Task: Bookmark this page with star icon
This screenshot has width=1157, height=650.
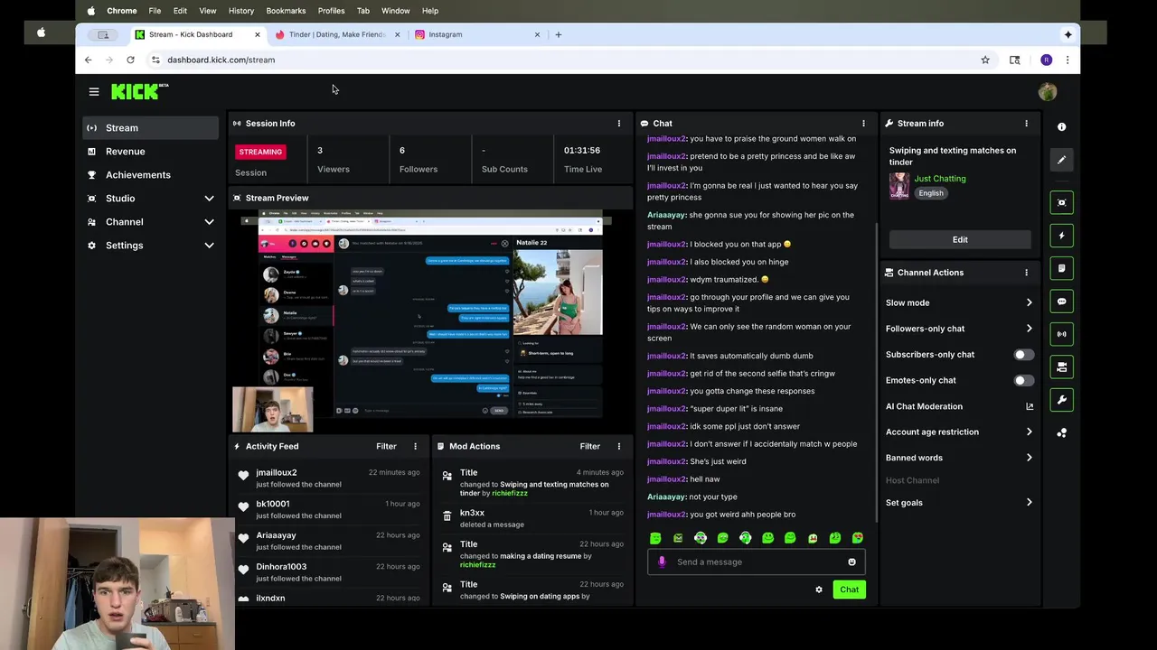Action: tap(985, 60)
